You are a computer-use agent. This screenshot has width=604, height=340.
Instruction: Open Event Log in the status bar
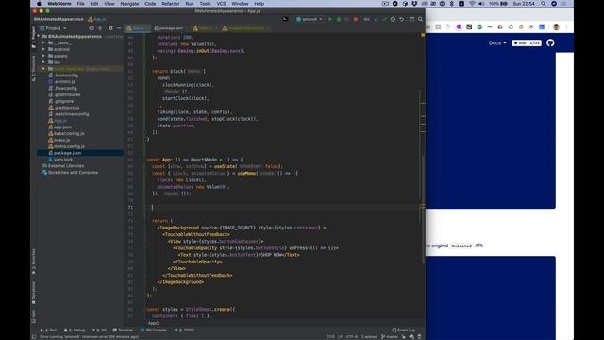[404, 330]
